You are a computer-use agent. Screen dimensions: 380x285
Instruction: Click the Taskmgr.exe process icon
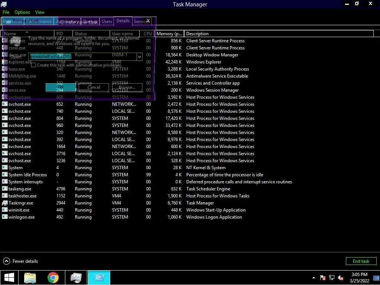click(x=4, y=203)
